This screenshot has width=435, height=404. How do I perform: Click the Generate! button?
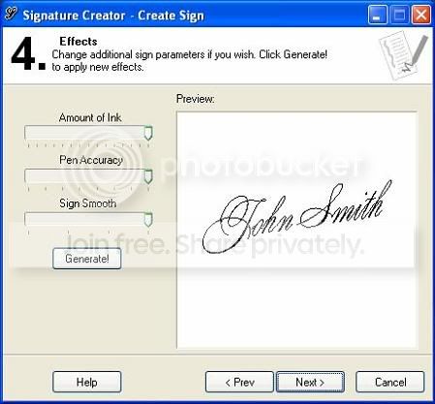pos(87,259)
